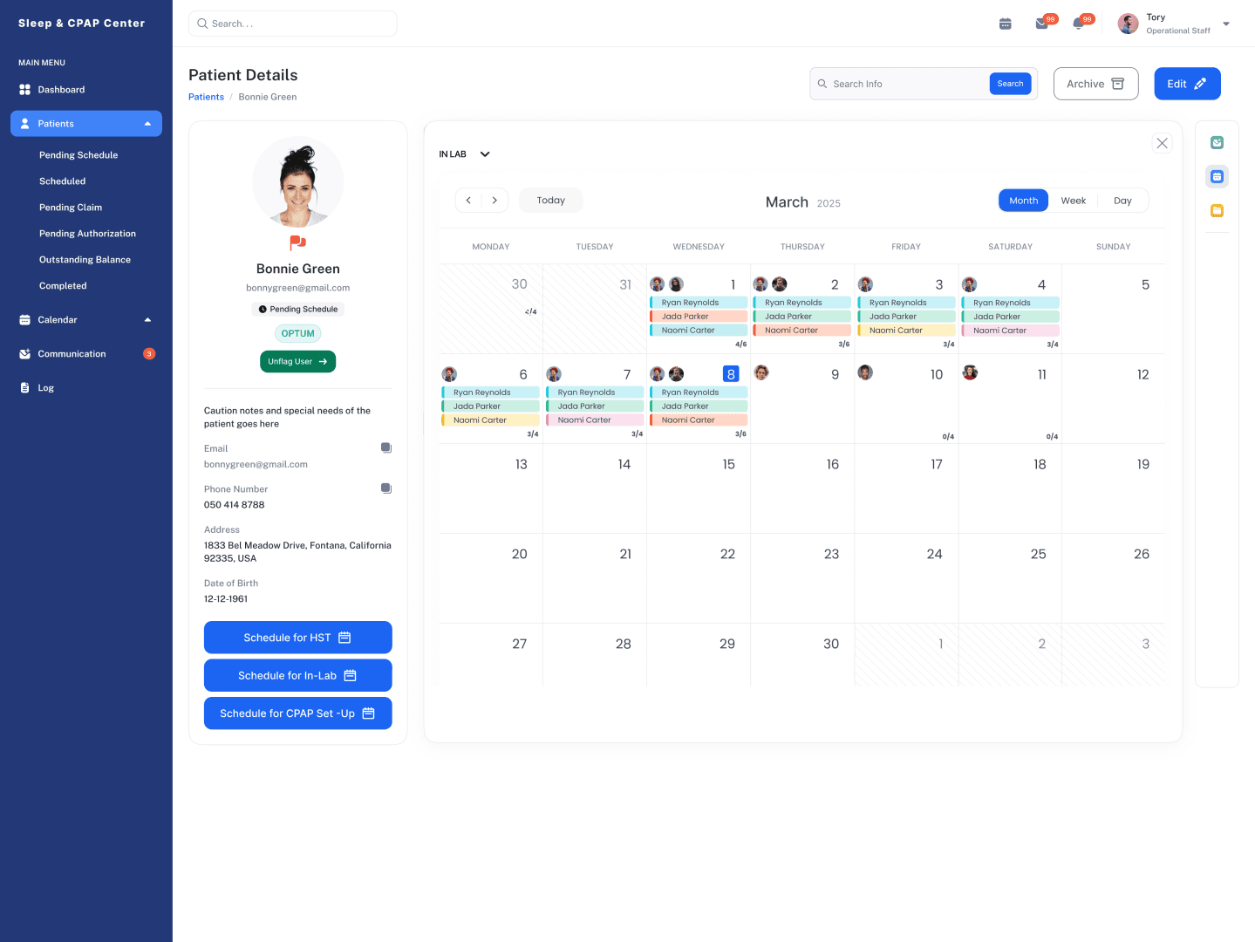1255x942 pixels.
Task: Click the blue Search button
Action: tap(1010, 84)
